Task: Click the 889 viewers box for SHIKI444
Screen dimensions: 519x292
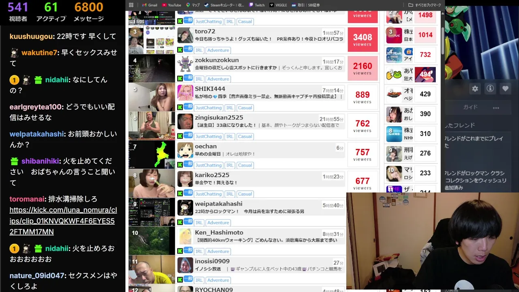Action: pos(362,97)
